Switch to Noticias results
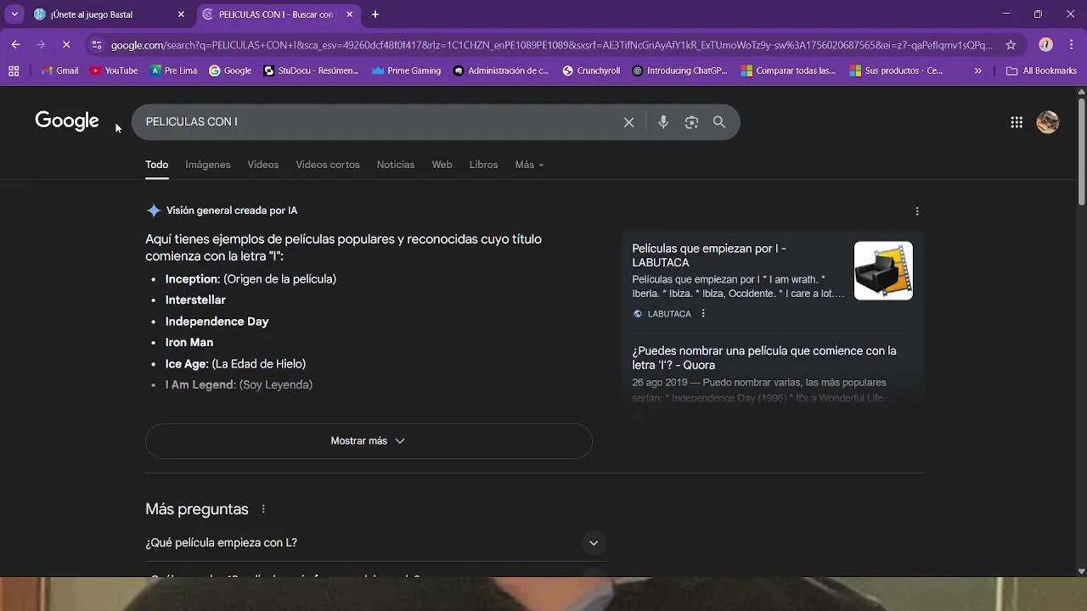This screenshot has width=1087, height=611. 396,165
